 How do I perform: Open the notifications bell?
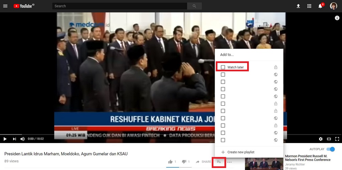(x=320, y=6)
